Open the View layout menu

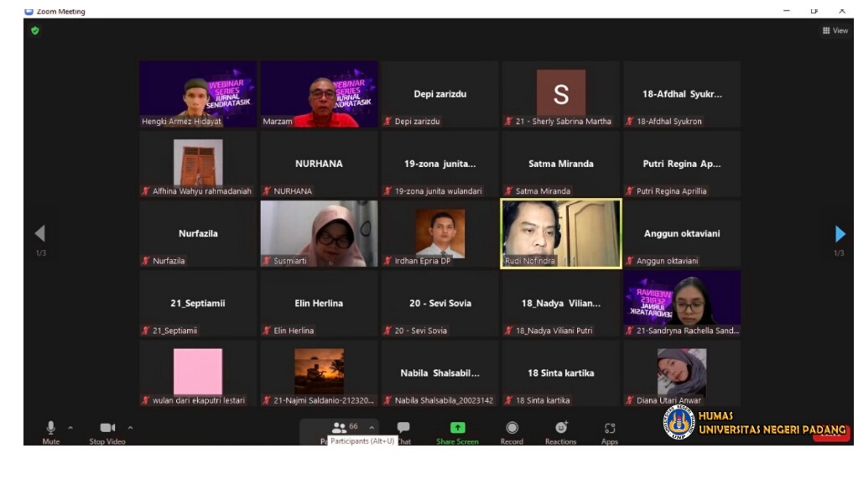point(835,30)
